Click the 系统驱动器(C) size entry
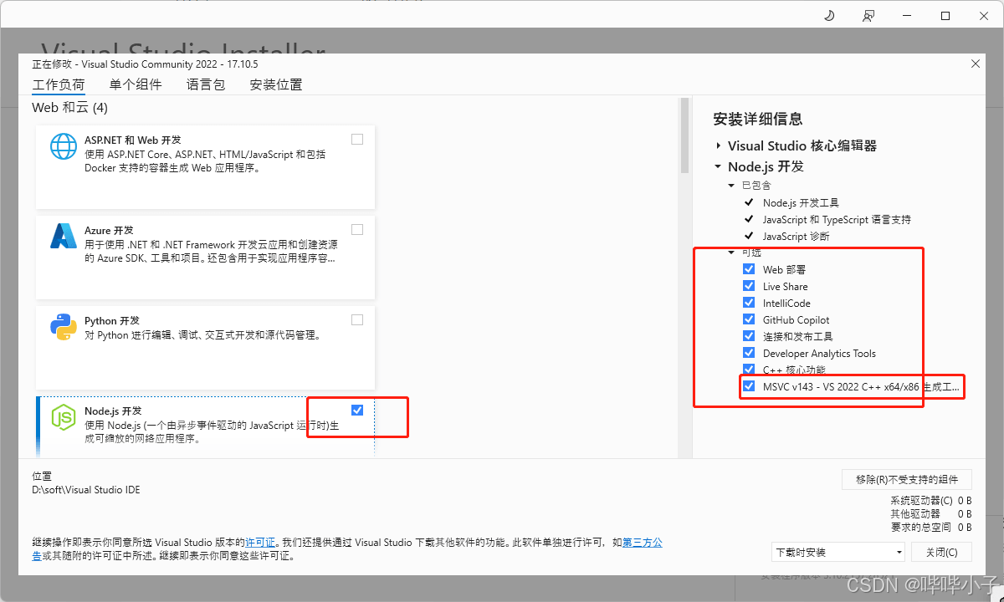1004x602 pixels. point(931,500)
